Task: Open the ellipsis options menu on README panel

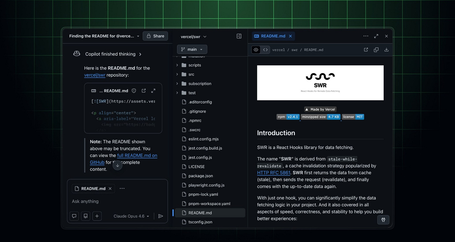Action: coord(366,36)
